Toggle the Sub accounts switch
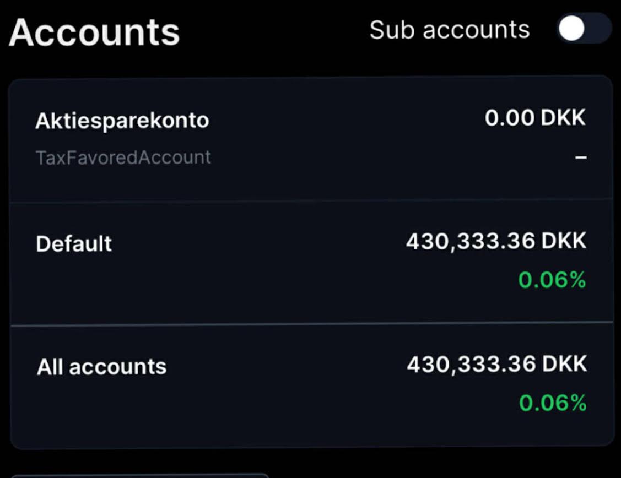Screen dimensions: 621x478 pos(584,29)
